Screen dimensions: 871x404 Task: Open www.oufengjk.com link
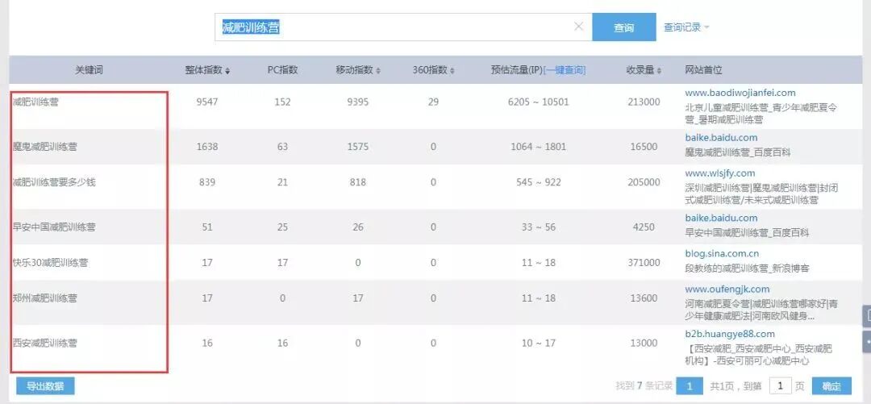[x=727, y=289]
